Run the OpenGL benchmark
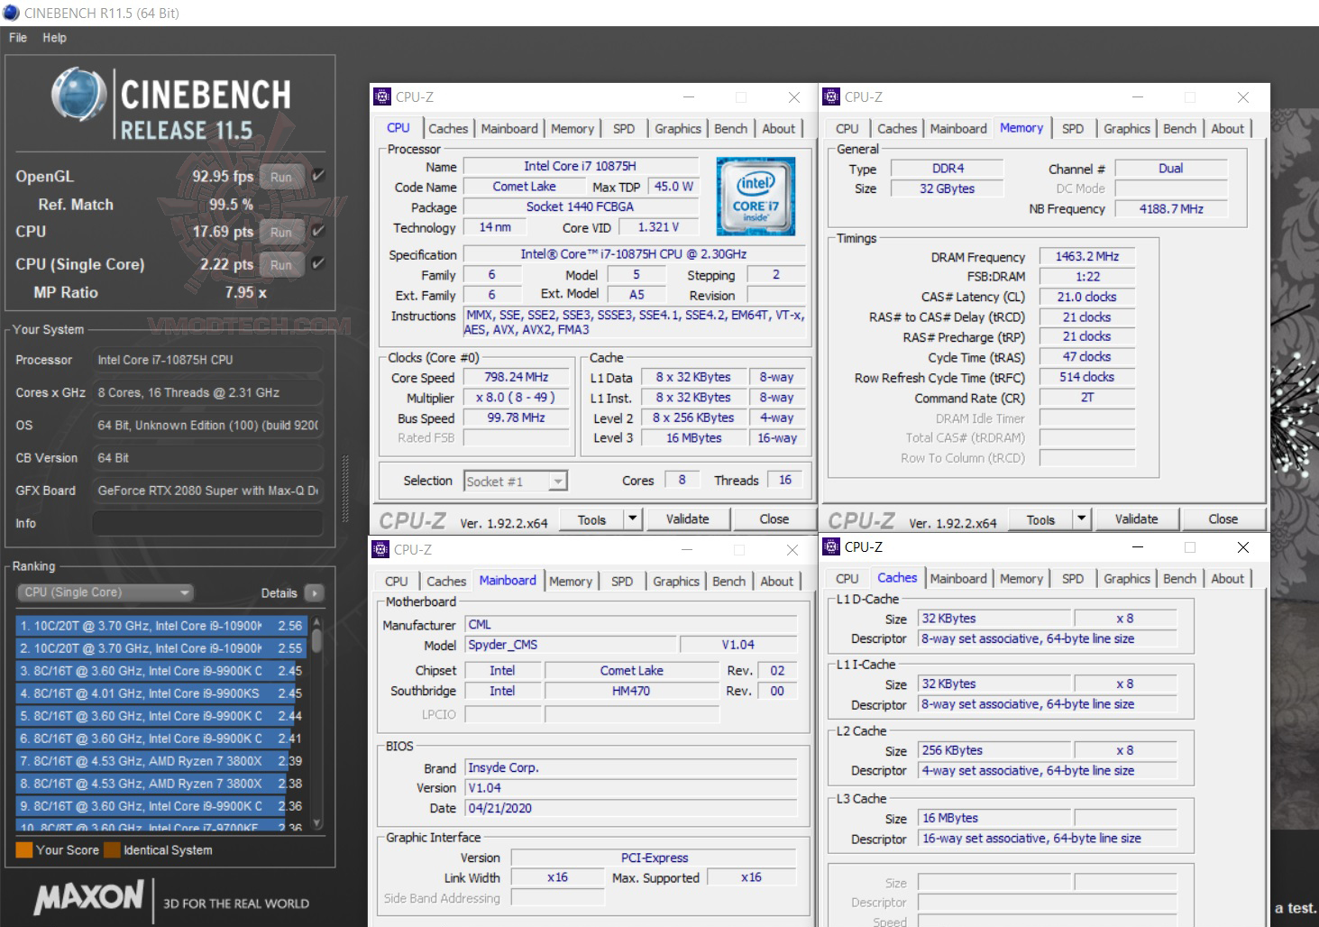 tap(281, 177)
